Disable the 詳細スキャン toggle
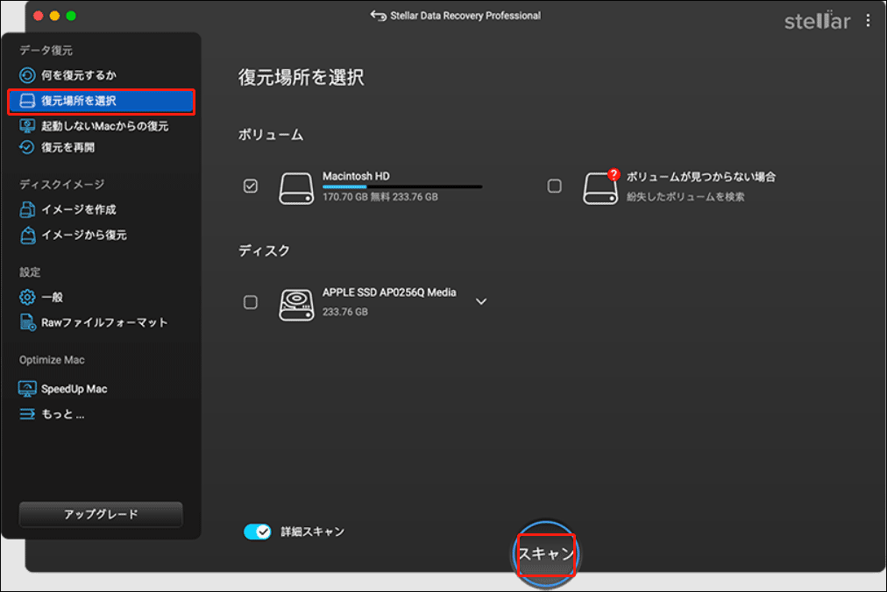This screenshot has height=592, width=887. [258, 531]
